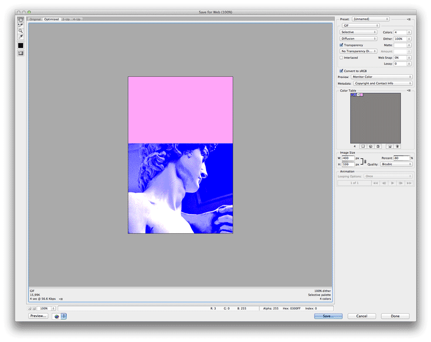Map selected colors to transparent

(363, 147)
